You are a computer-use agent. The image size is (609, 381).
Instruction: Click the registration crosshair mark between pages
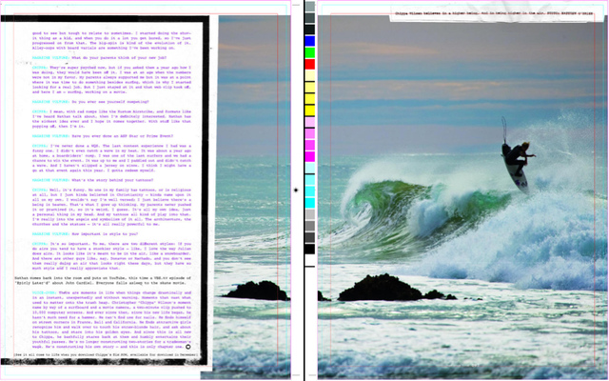pyautogui.click(x=296, y=190)
